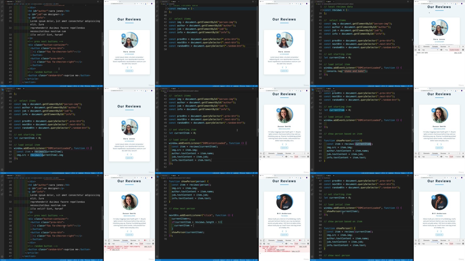Click 'shake and bake' message in DevTools console
The height and width of the screenshot is (261, 465).
[422, 53]
